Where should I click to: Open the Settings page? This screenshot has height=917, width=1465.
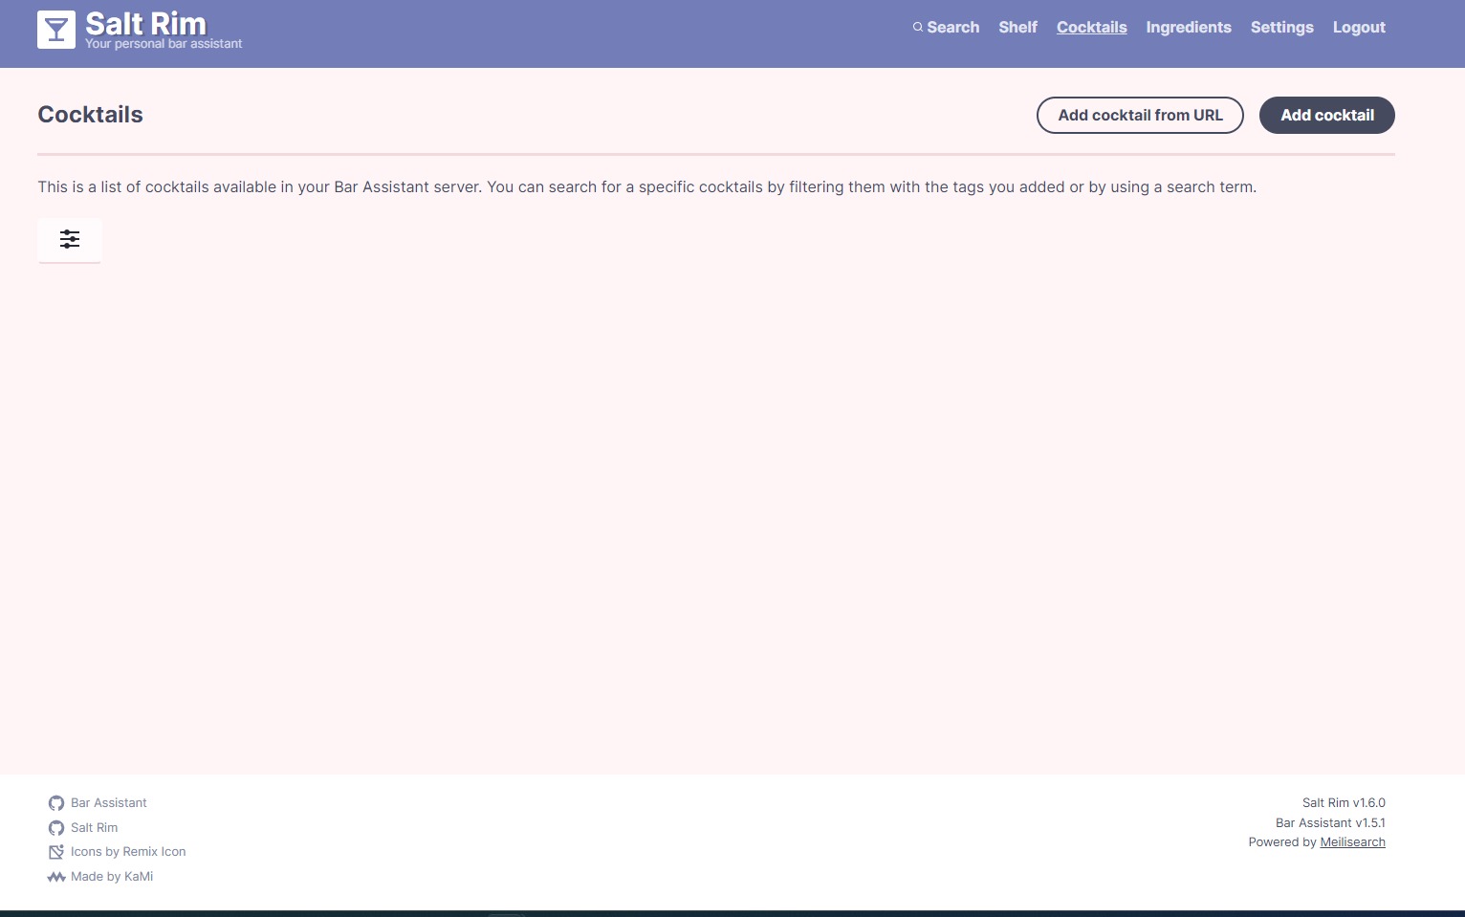tap(1281, 27)
